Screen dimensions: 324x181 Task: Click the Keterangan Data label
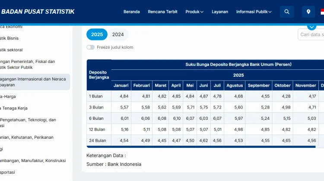[106, 156]
